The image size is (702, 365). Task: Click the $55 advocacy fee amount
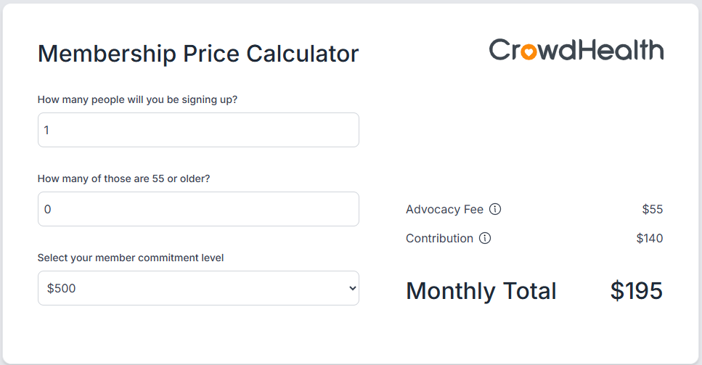(x=652, y=210)
